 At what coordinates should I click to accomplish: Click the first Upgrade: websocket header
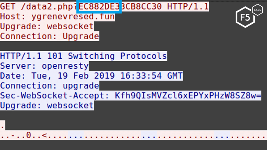pyautogui.click(x=47, y=26)
